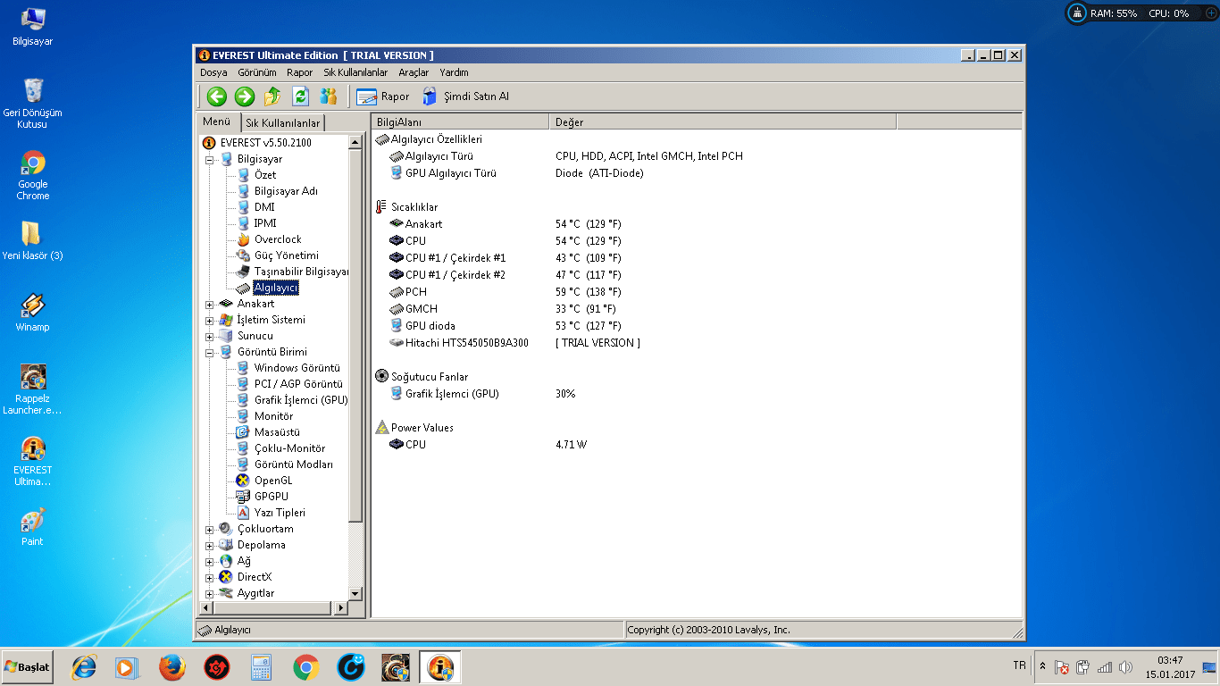This screenshot has width=1220, height=686.
Task: Open Firefox from the taskbar
Action: click(x=171, y=667)
